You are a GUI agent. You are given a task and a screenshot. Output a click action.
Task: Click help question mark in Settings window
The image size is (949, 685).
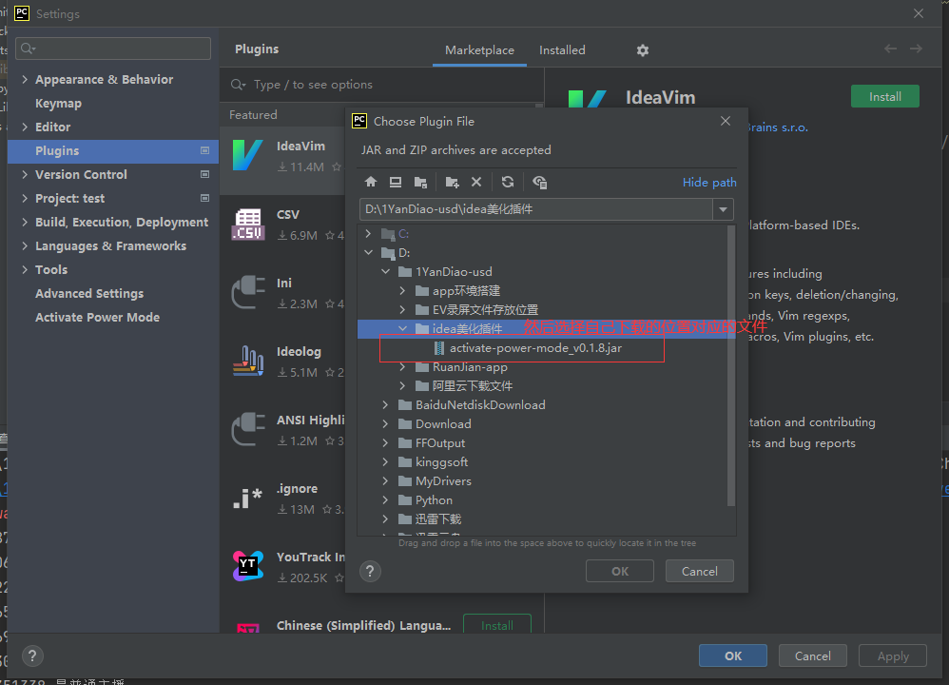pos(32,656)
